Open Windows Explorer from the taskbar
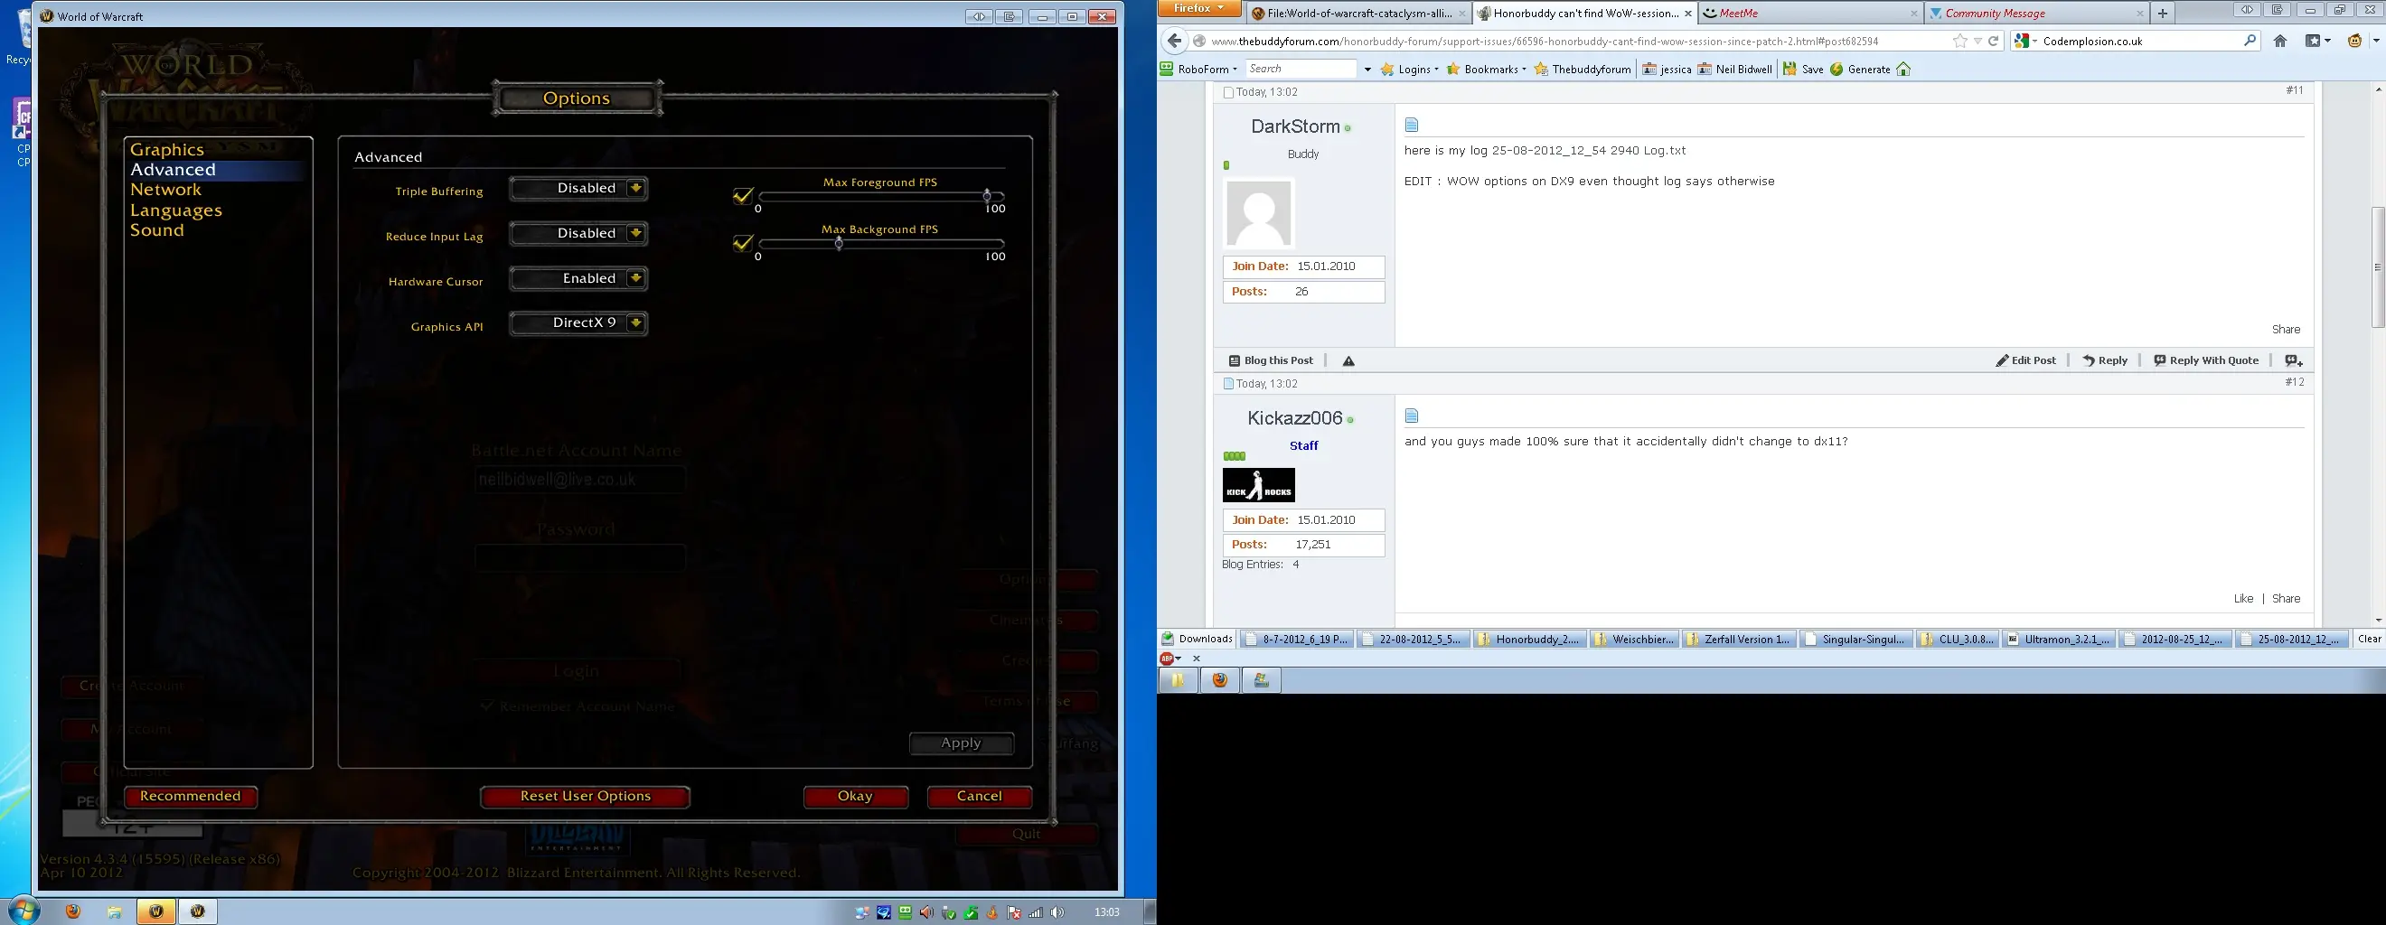 [115, 911]
